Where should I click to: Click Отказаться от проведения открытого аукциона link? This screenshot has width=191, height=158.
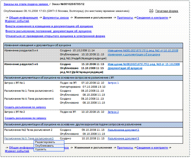(x=55, y=36)
